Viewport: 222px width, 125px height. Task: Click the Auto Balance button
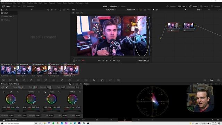[2, 87]
